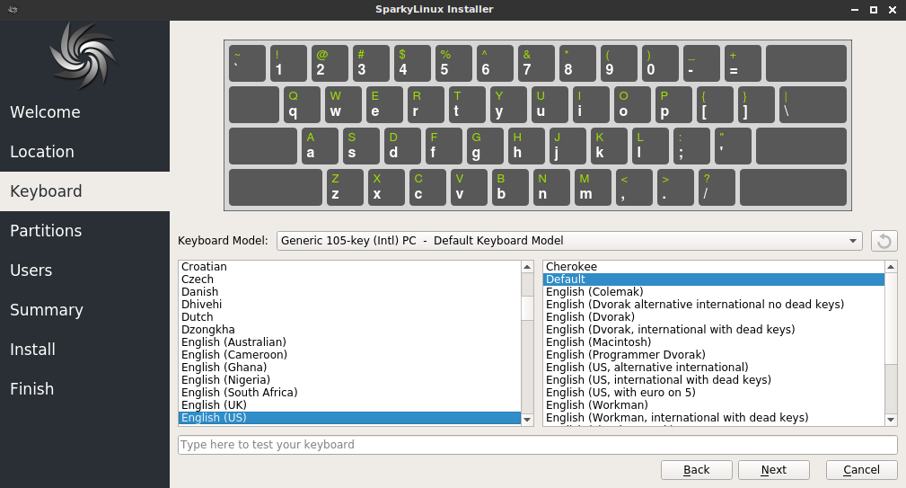Select English (US) layout
906x488 pixels.
[x=349, y=418]
